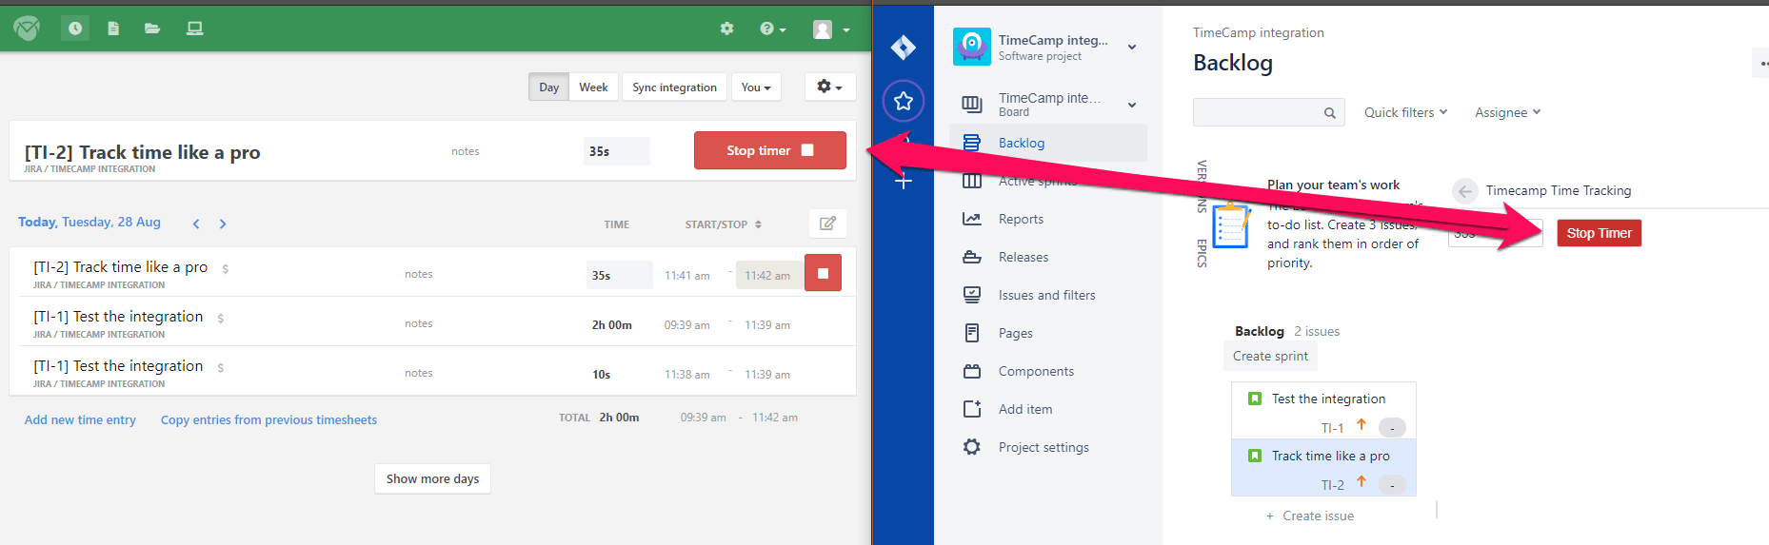Click the TimeCamp logo icon
This screenshot has height=545, width=1769.
click(27, 29)
